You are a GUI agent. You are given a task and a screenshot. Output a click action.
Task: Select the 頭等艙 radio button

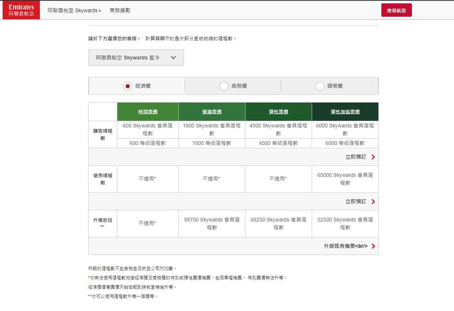click(320, 86)
